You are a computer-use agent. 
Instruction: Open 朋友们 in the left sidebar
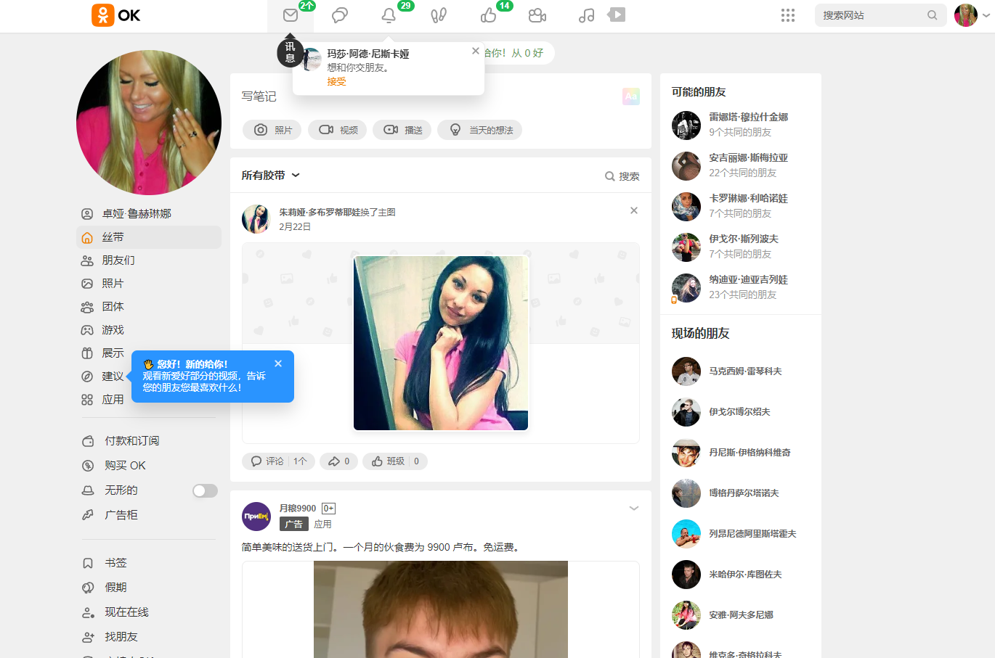coord(118,260)
